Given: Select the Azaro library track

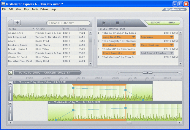Looking at the screenshot, I should [x=48, y=41].
